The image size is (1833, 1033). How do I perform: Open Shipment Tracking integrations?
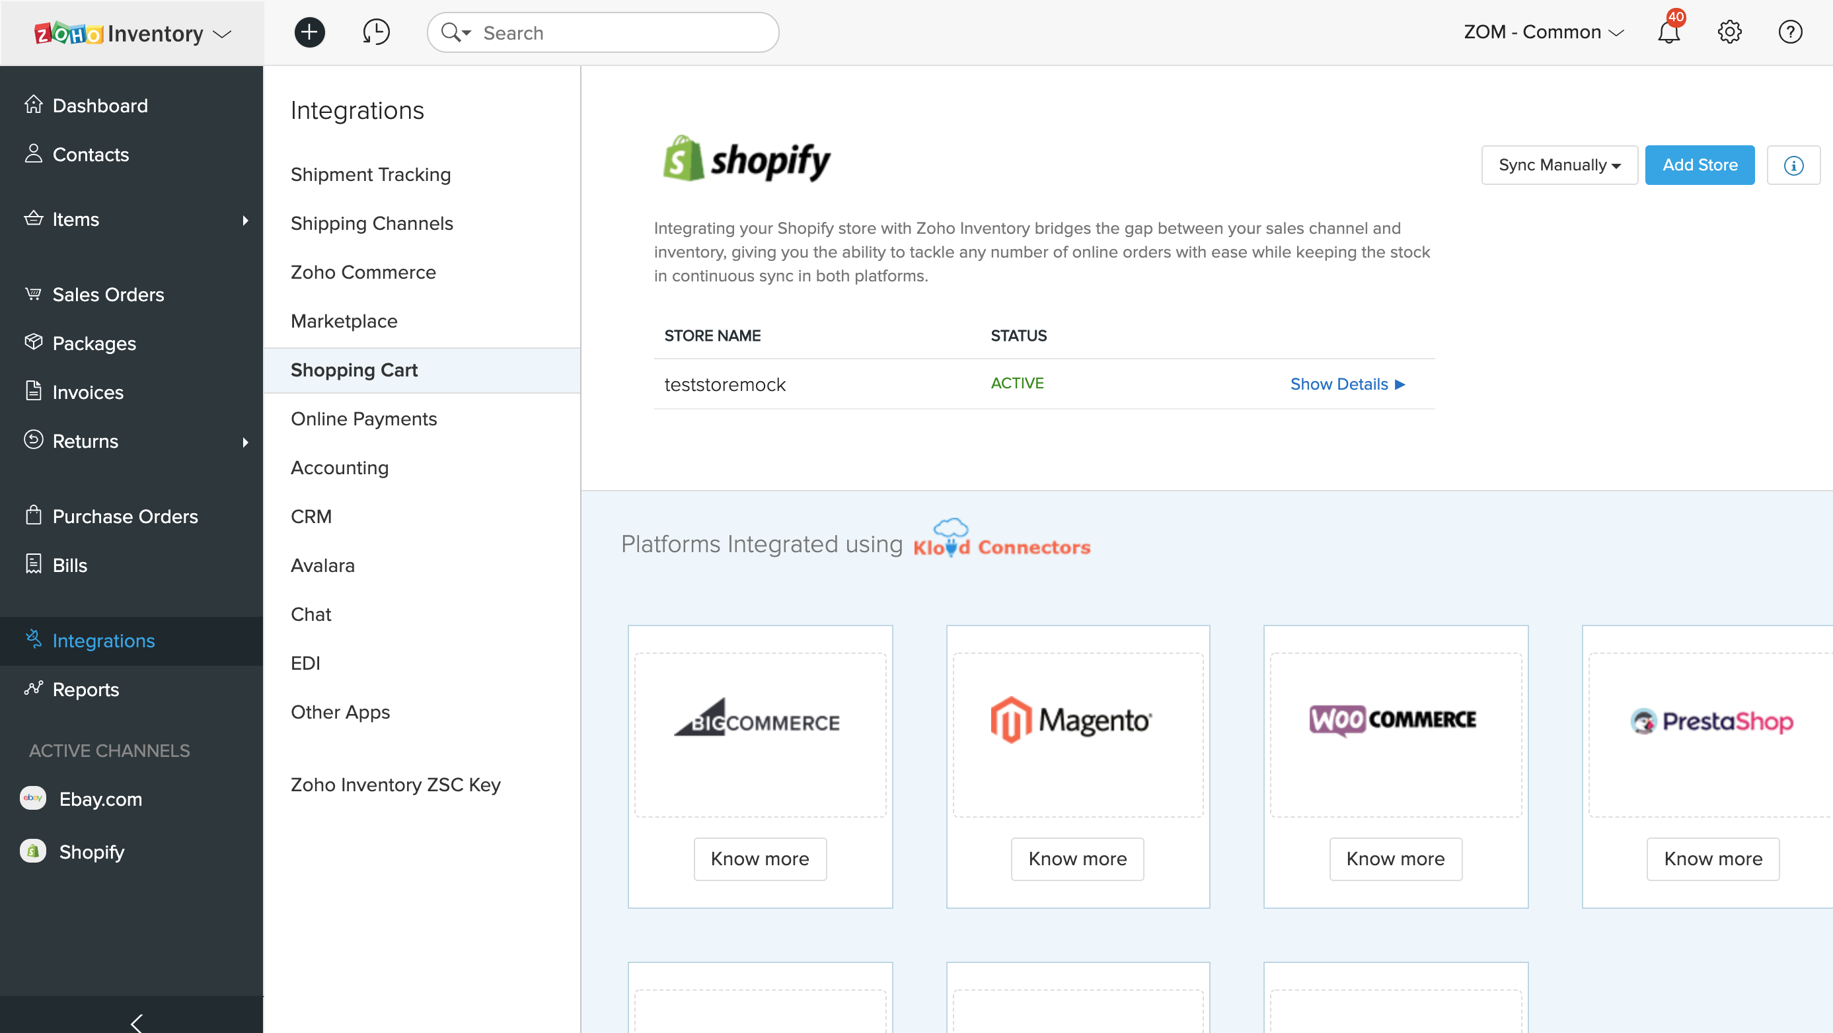pos(371,174)
